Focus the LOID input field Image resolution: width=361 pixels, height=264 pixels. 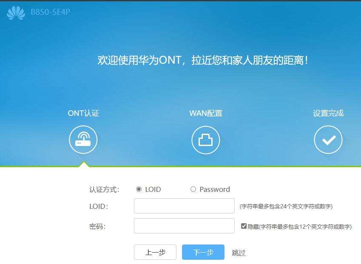click(x=184, y=206)
